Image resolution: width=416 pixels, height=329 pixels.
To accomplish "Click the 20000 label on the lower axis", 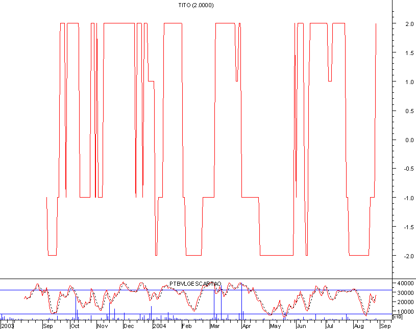I will (x=405, y=302).
